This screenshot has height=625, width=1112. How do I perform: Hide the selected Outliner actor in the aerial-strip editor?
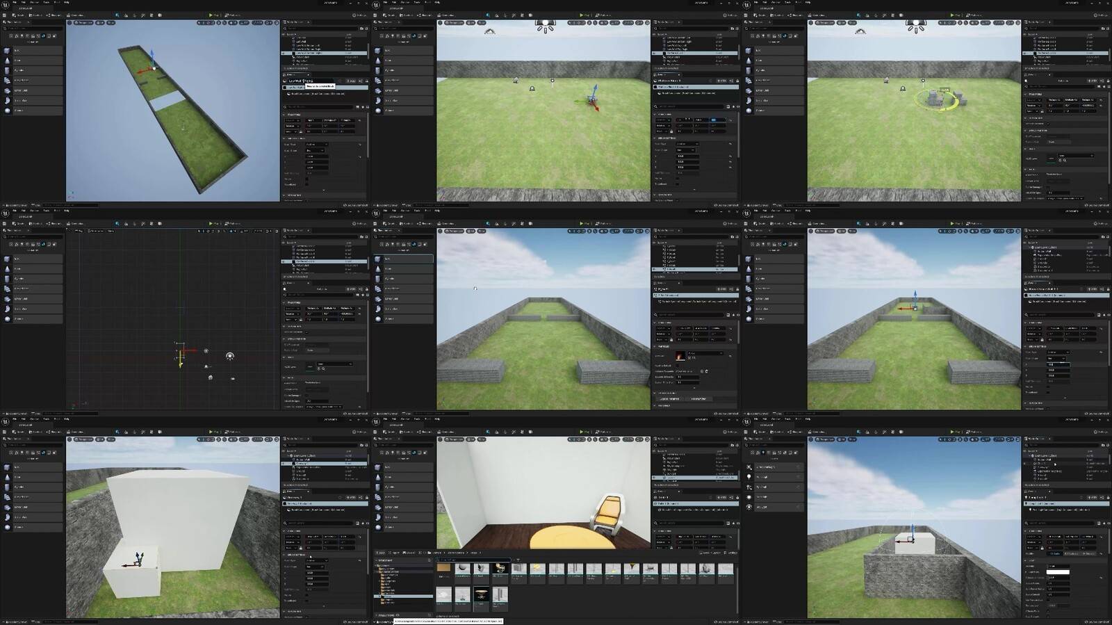point(284,53)
